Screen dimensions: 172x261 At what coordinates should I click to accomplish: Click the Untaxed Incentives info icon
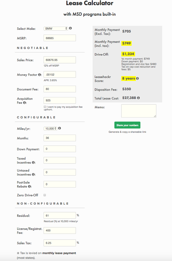pyautogui.click(x=33, y=175)
